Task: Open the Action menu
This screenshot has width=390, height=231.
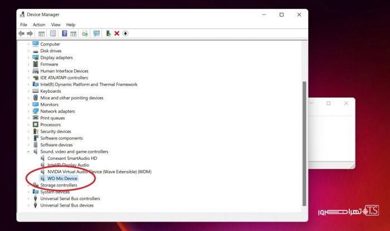Action: (x=39, y=24)
